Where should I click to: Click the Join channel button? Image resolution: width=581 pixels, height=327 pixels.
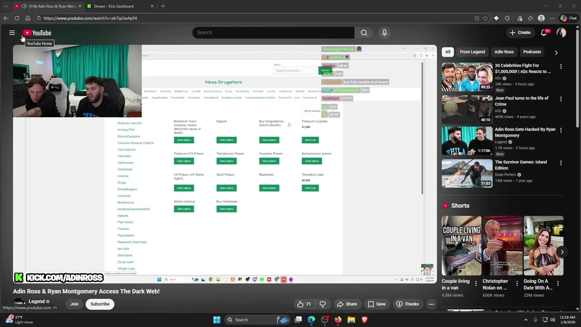click(74, 304)
